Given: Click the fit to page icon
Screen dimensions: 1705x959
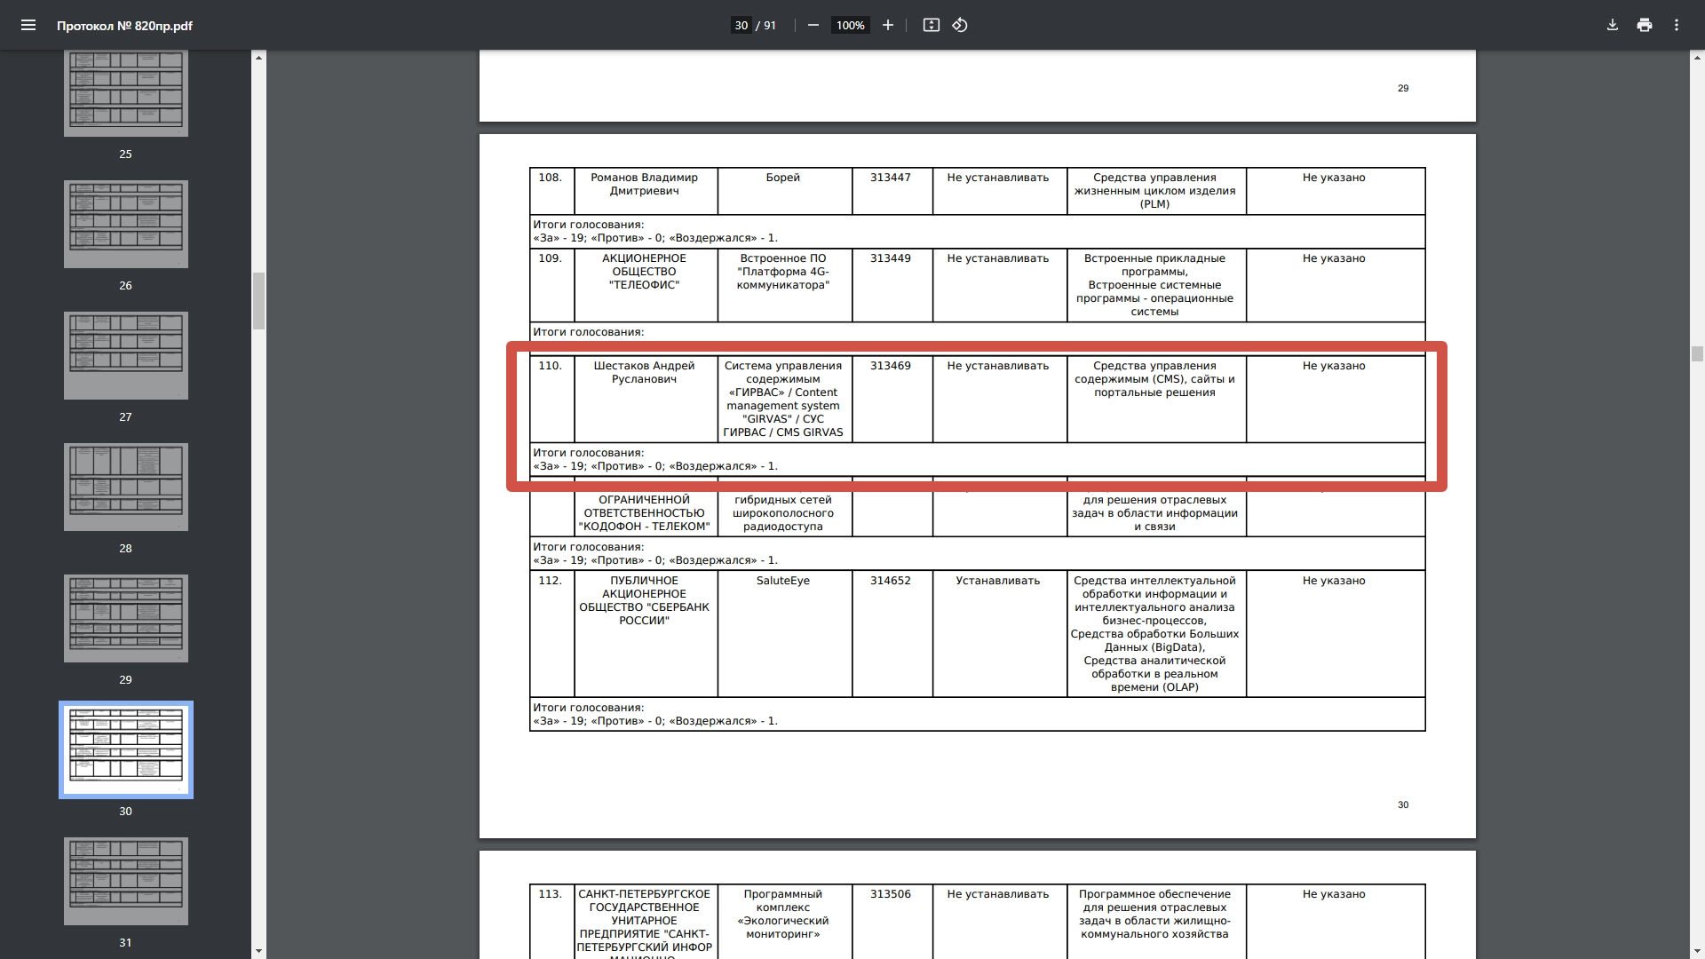Looking at the screenshot, I should click(931, 25).
